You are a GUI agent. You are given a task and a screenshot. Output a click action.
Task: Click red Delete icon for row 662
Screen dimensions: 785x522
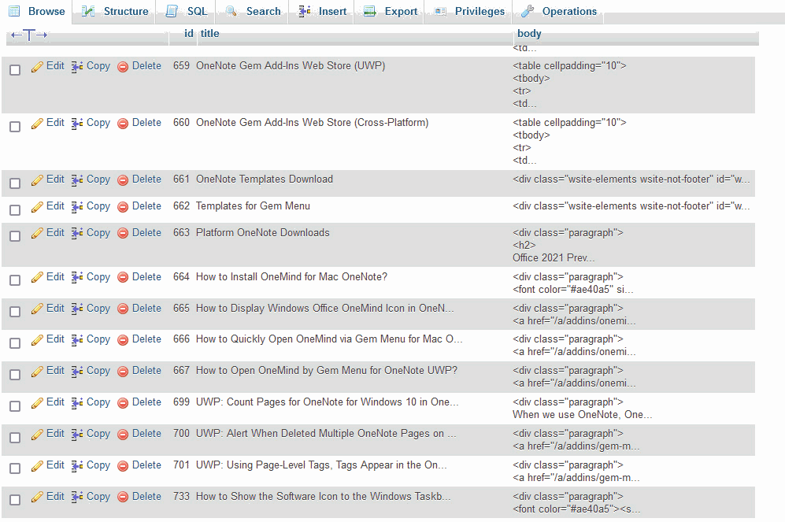(x=123, y=207)
